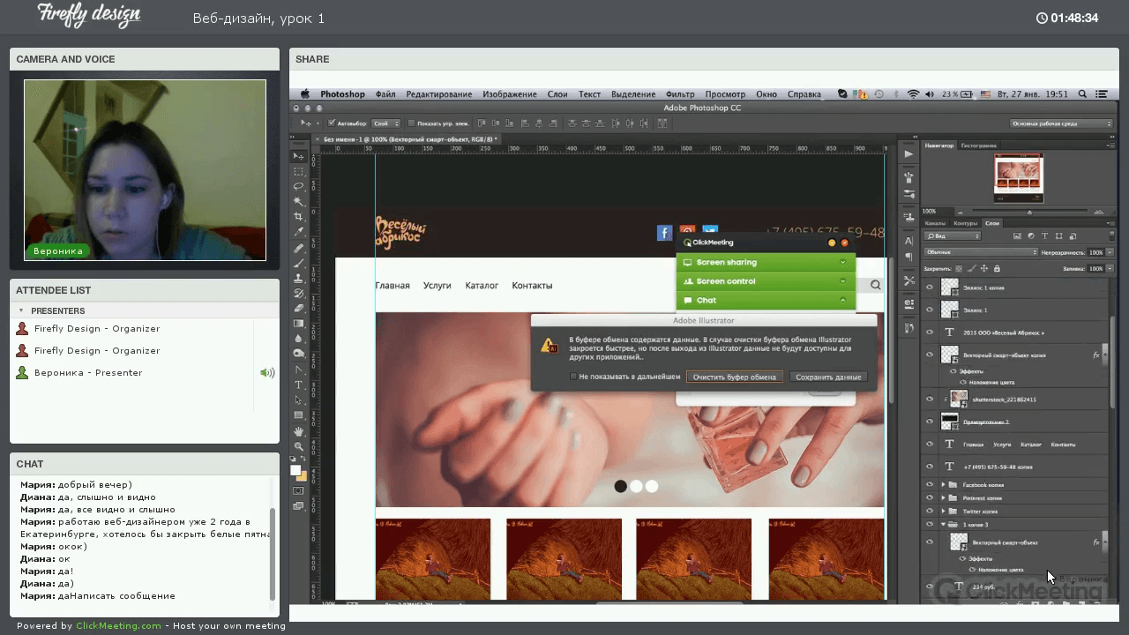Click the first (black) slider dot on banner

[x=621, y=486]
